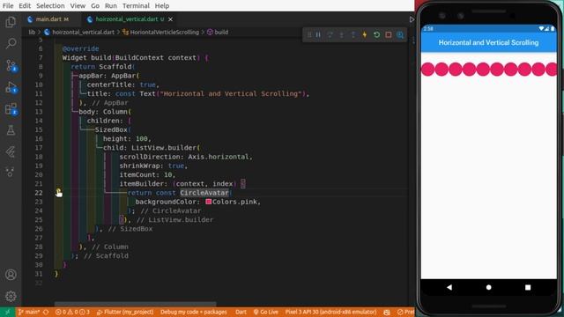Click Horizontal and Vertical Scrolling app bar title
The image size is (564, 317).
tap(488, 42)
